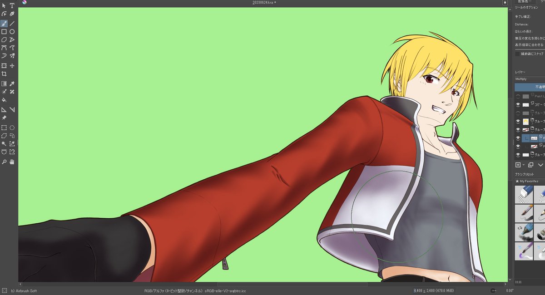Click the '0.00°' rotation value
545x295 pixels.
510,290
